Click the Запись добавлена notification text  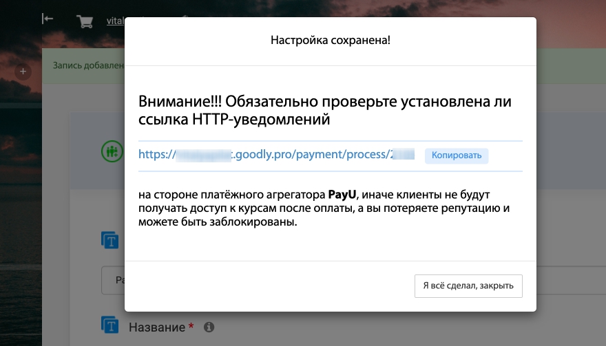click(x=89, y=65)
